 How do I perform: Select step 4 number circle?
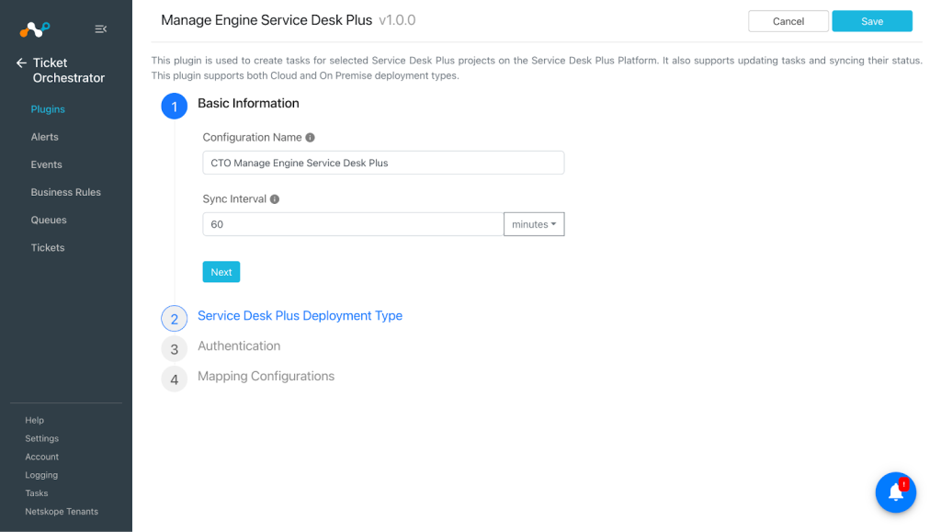(174, 379)
